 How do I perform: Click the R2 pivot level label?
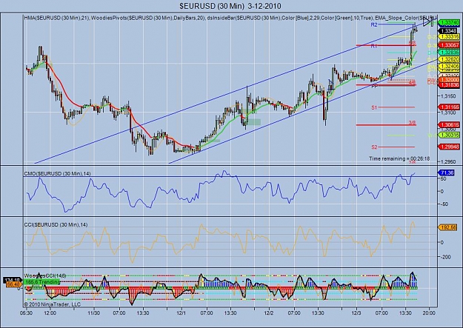[374, 24]
